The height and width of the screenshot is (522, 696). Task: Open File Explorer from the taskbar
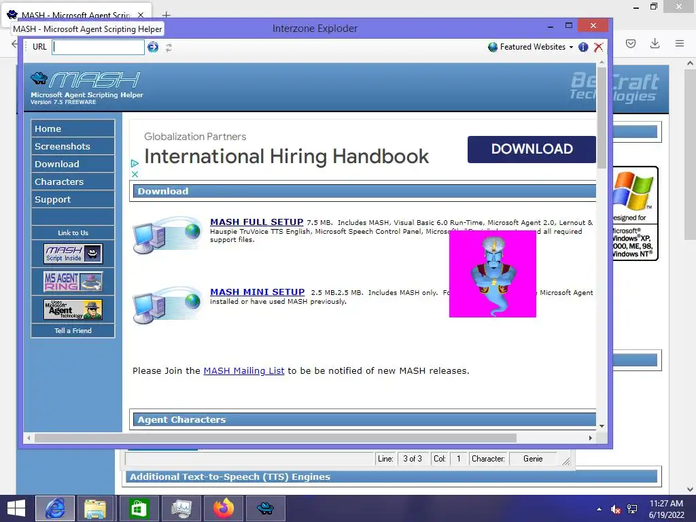pos(95,508)
